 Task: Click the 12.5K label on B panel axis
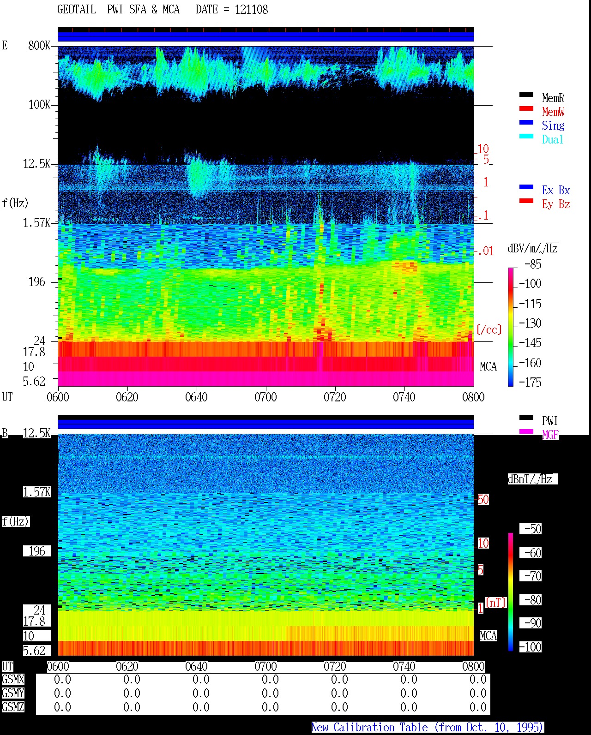click(36, 433)
